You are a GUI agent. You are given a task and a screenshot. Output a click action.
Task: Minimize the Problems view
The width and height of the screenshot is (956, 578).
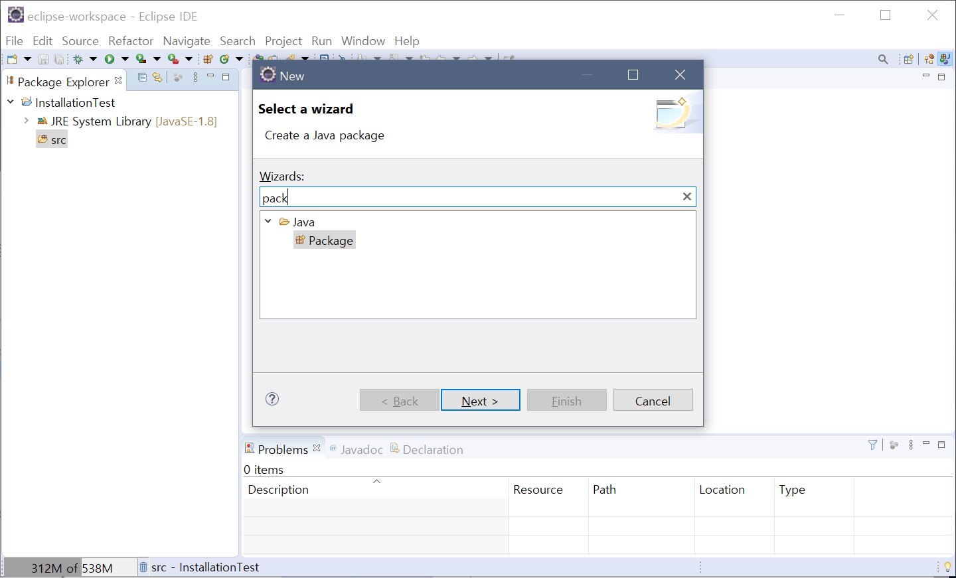[926, 443]
